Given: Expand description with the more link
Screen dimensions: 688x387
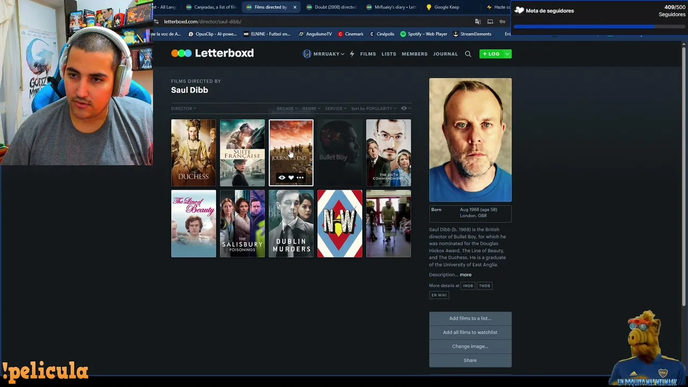Looking at the screenshot, I should (465, 275).
